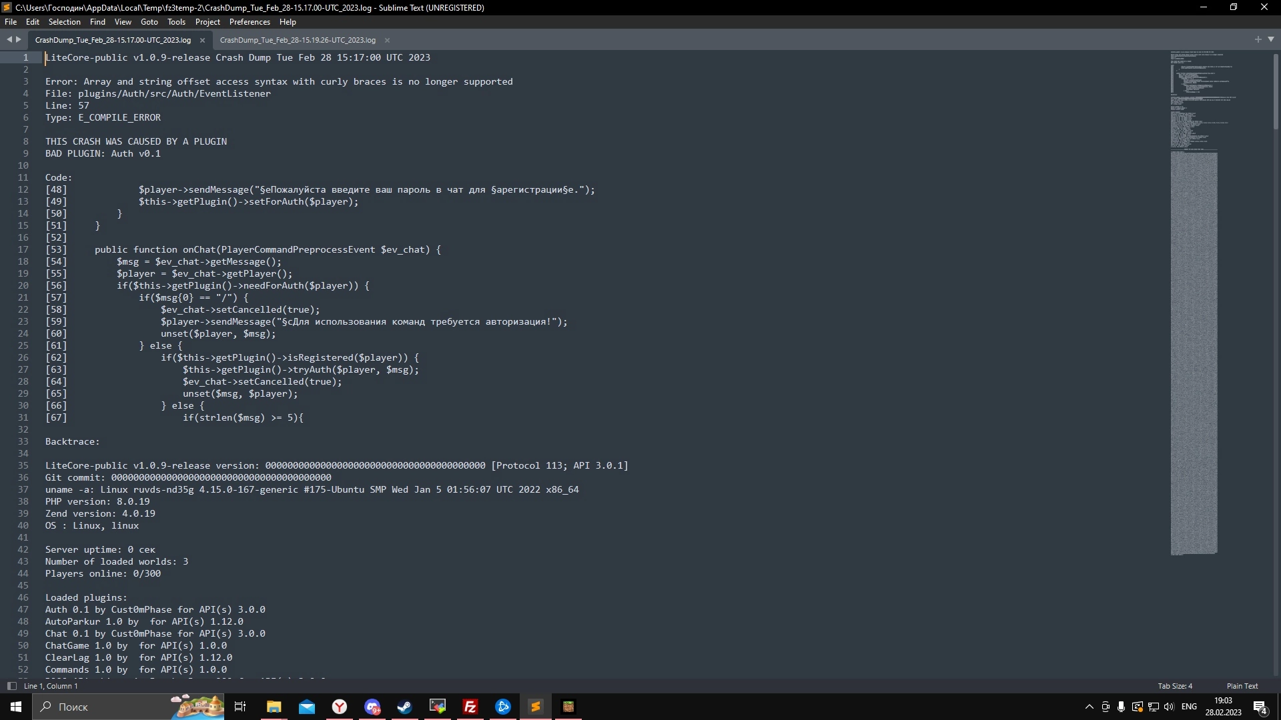The height and width of the screenshot is (720, 1281).
Task: Switch input language ENG indicator
Action: 1189,707
